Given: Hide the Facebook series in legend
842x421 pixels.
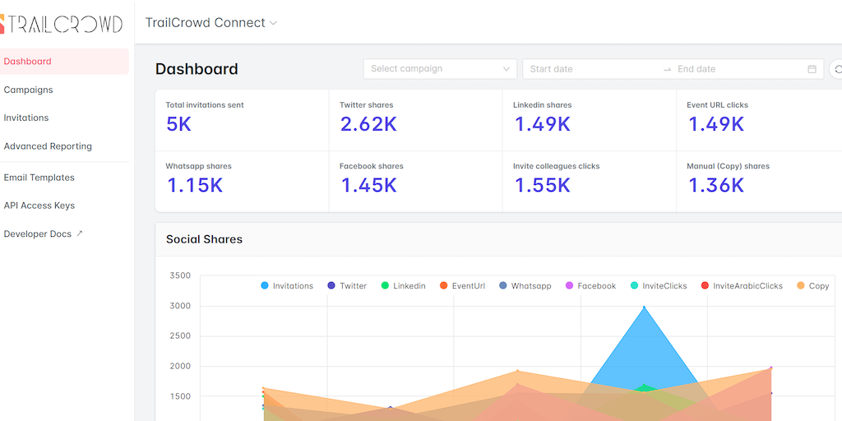Looking at the screenshot, I should (590, 286).
